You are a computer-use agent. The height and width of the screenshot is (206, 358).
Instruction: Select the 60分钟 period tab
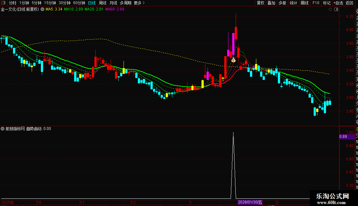coord(79,3)
